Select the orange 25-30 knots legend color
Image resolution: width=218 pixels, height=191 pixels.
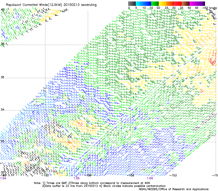pyautogui.click(x=170, y=4)
